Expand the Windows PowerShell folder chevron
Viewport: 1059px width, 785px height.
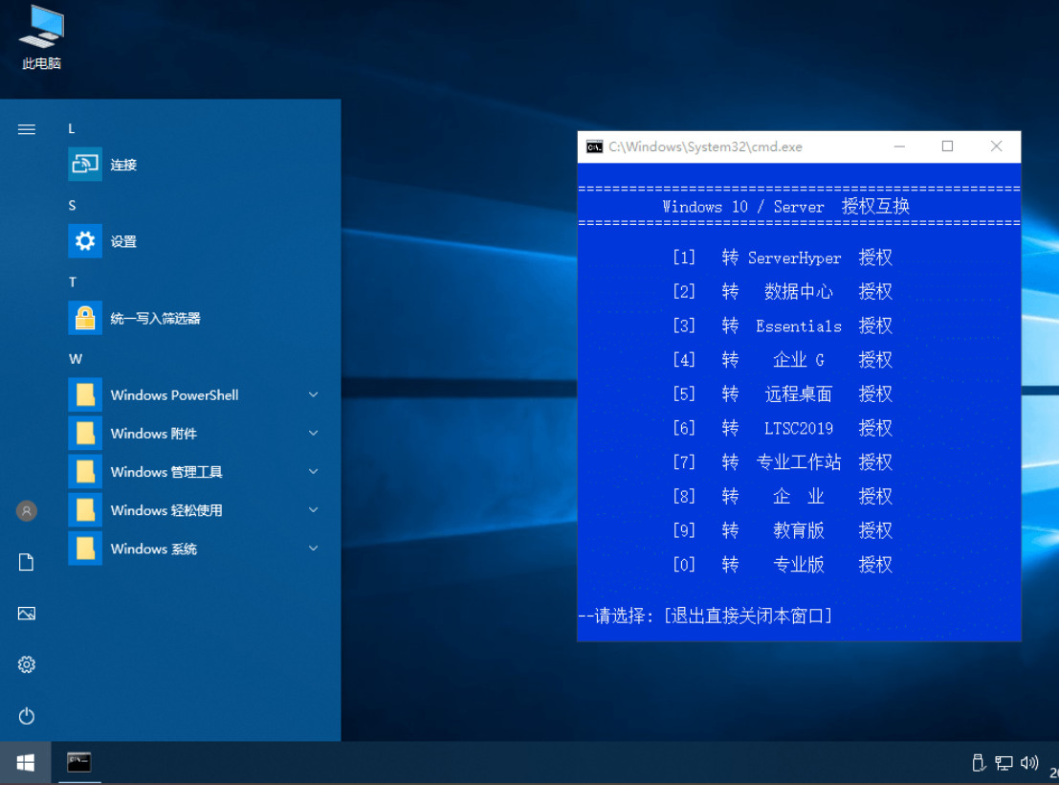click(314, 394)
